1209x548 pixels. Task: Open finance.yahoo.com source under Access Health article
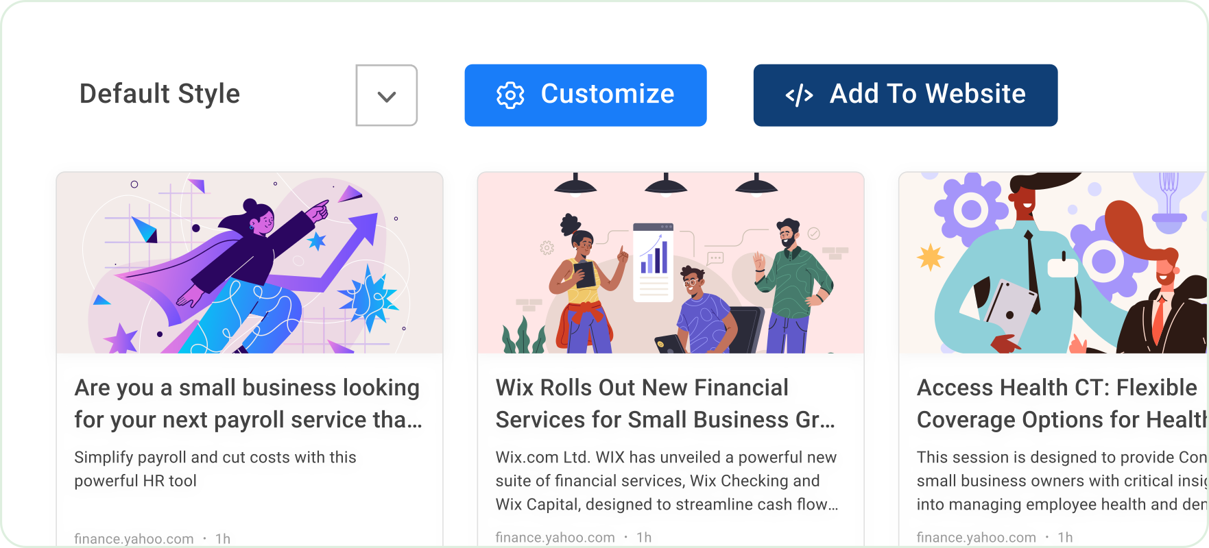976,538
